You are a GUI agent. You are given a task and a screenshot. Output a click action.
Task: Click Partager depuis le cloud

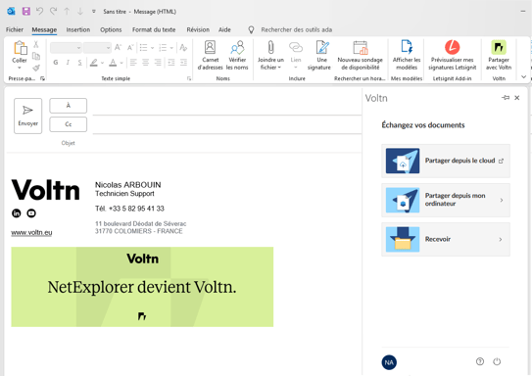coord(446,161)
